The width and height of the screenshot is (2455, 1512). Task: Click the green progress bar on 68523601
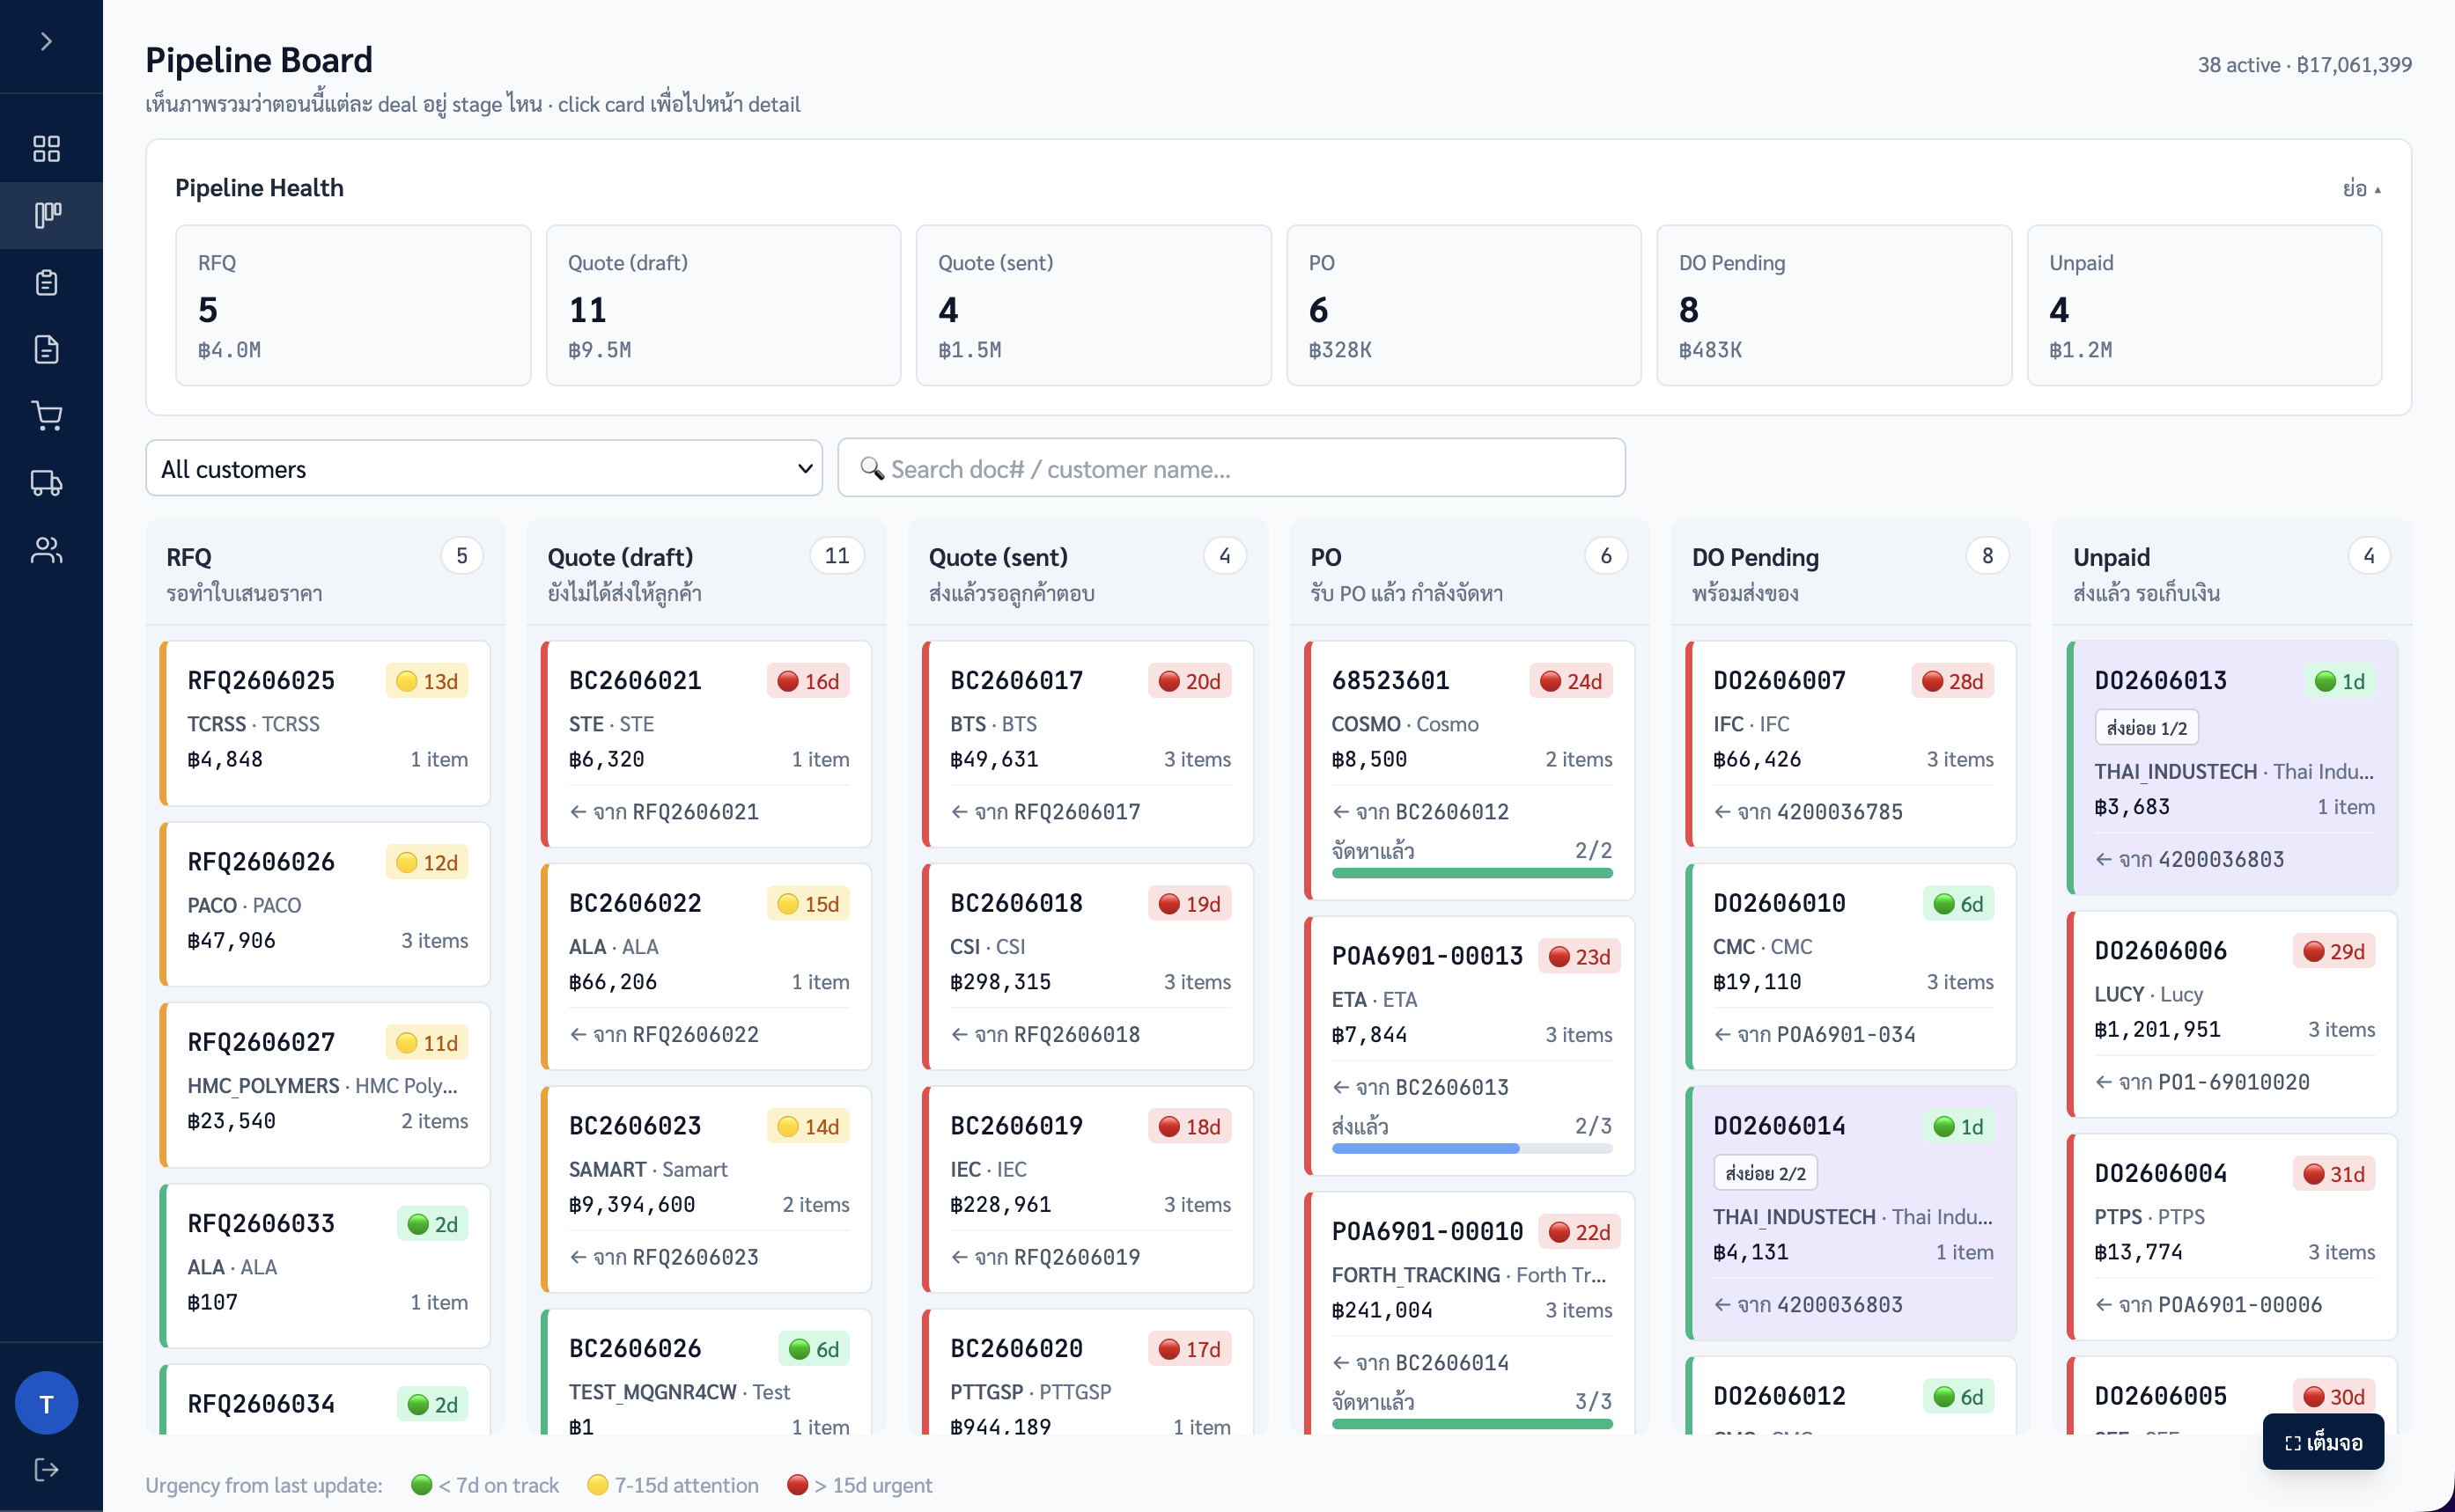(x=1471, y=873)
